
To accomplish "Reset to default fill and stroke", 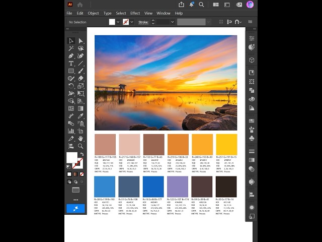I will point(68,167).
